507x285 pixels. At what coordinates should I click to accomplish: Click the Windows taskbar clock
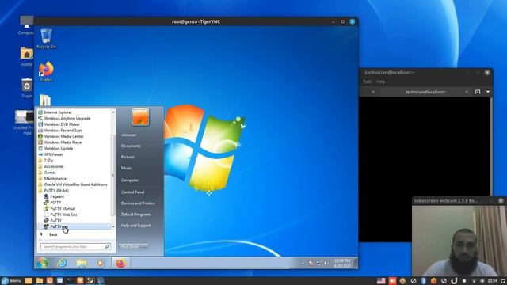click(x=342, y=263)
